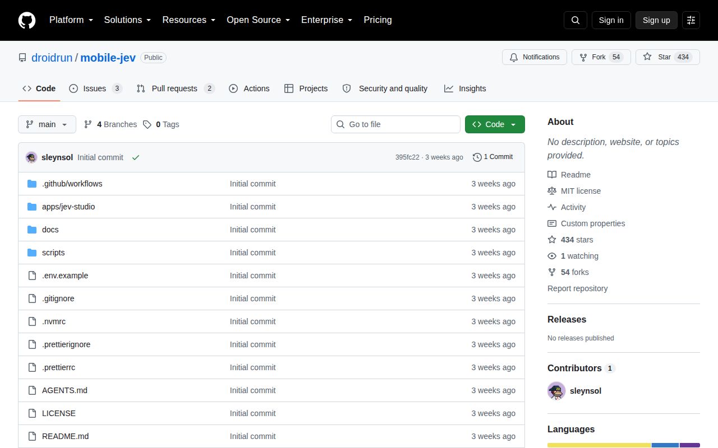The height and width of the screenshot is (448, 718).
Task: Open the 1 Commit history link
Action: [493, 157]
